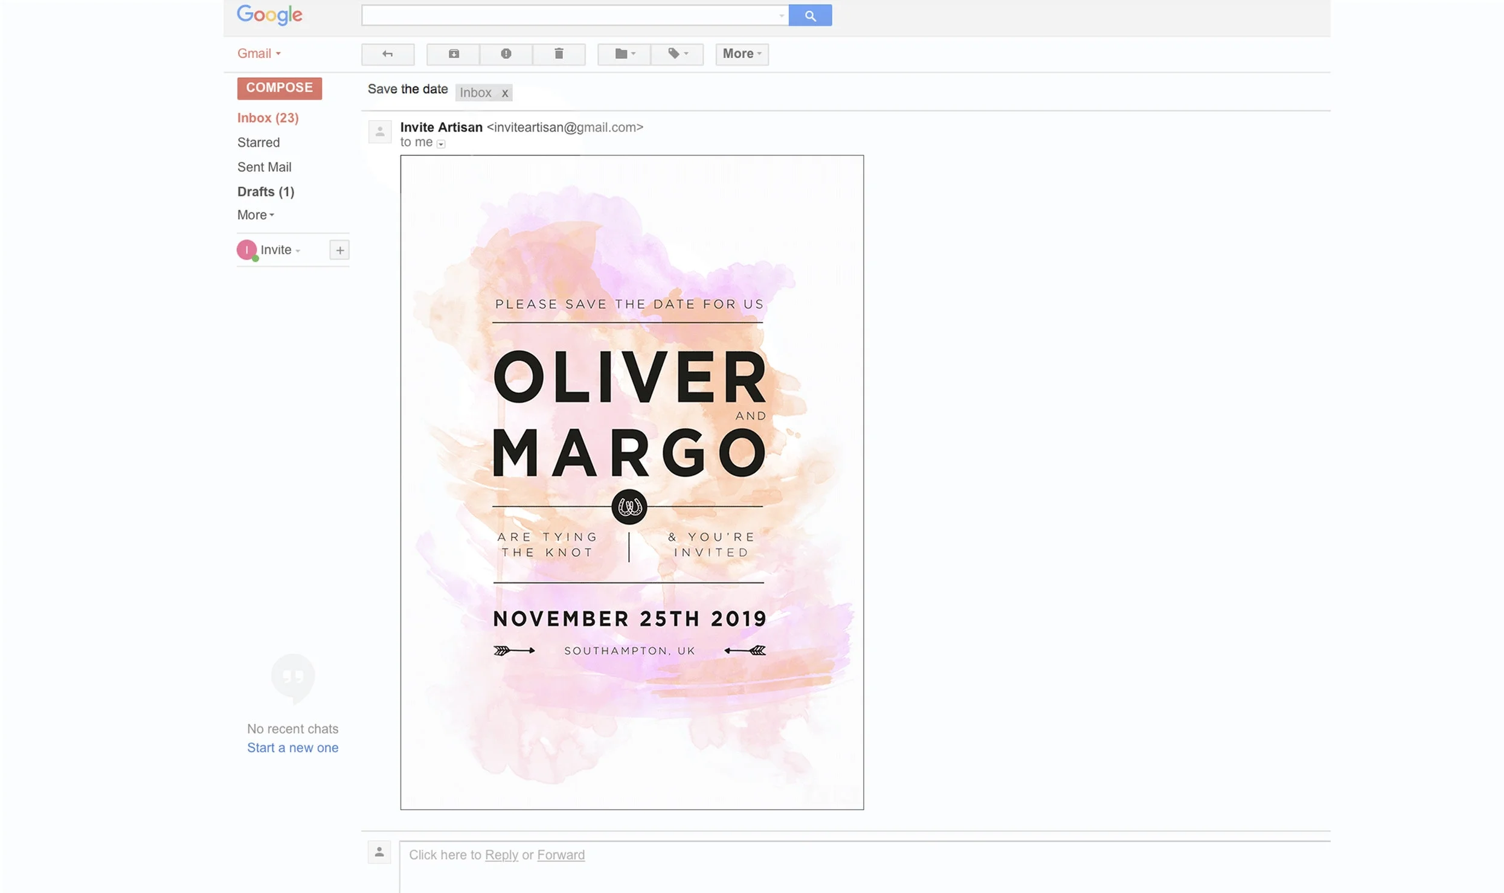The width and height of the screenshot is (1504, 893).
Task: Click the blue search magnifier button
Action: (810, 16)
